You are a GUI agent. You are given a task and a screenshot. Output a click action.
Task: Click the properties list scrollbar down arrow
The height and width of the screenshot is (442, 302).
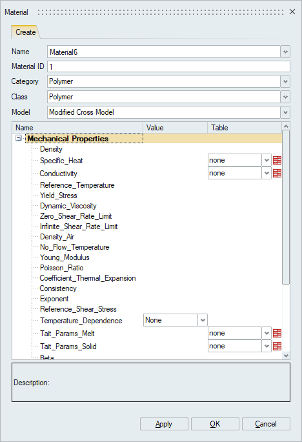(x=286, y=356)
